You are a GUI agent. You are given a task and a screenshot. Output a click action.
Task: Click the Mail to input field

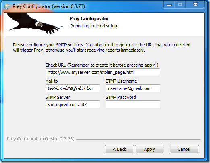coord(73,88)
